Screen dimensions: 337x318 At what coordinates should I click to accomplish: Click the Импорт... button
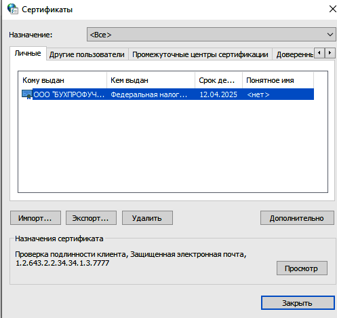[35, 218]
